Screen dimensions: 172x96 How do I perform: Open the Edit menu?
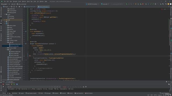(8, 1)
